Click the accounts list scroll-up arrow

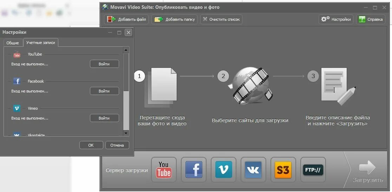tap(126, 50)
